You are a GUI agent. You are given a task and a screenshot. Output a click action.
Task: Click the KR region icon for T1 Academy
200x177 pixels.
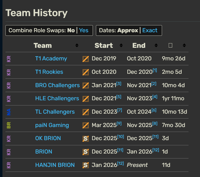[9, 59]
